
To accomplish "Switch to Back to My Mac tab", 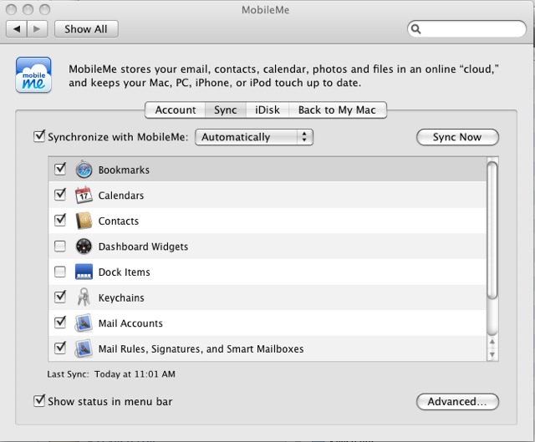I will point(338,109).
